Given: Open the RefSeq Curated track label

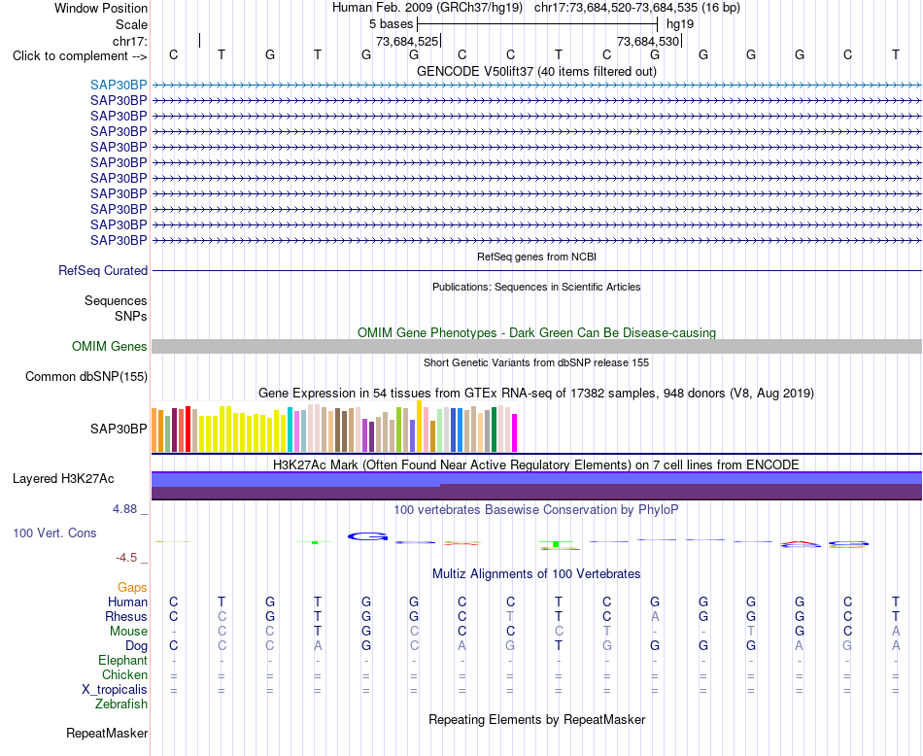Looking at the screenshot, I should click(x=102, y=271).
